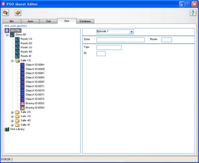Select the Salle 20 label
Screen dimensions: 199x163
pos(25,112)
